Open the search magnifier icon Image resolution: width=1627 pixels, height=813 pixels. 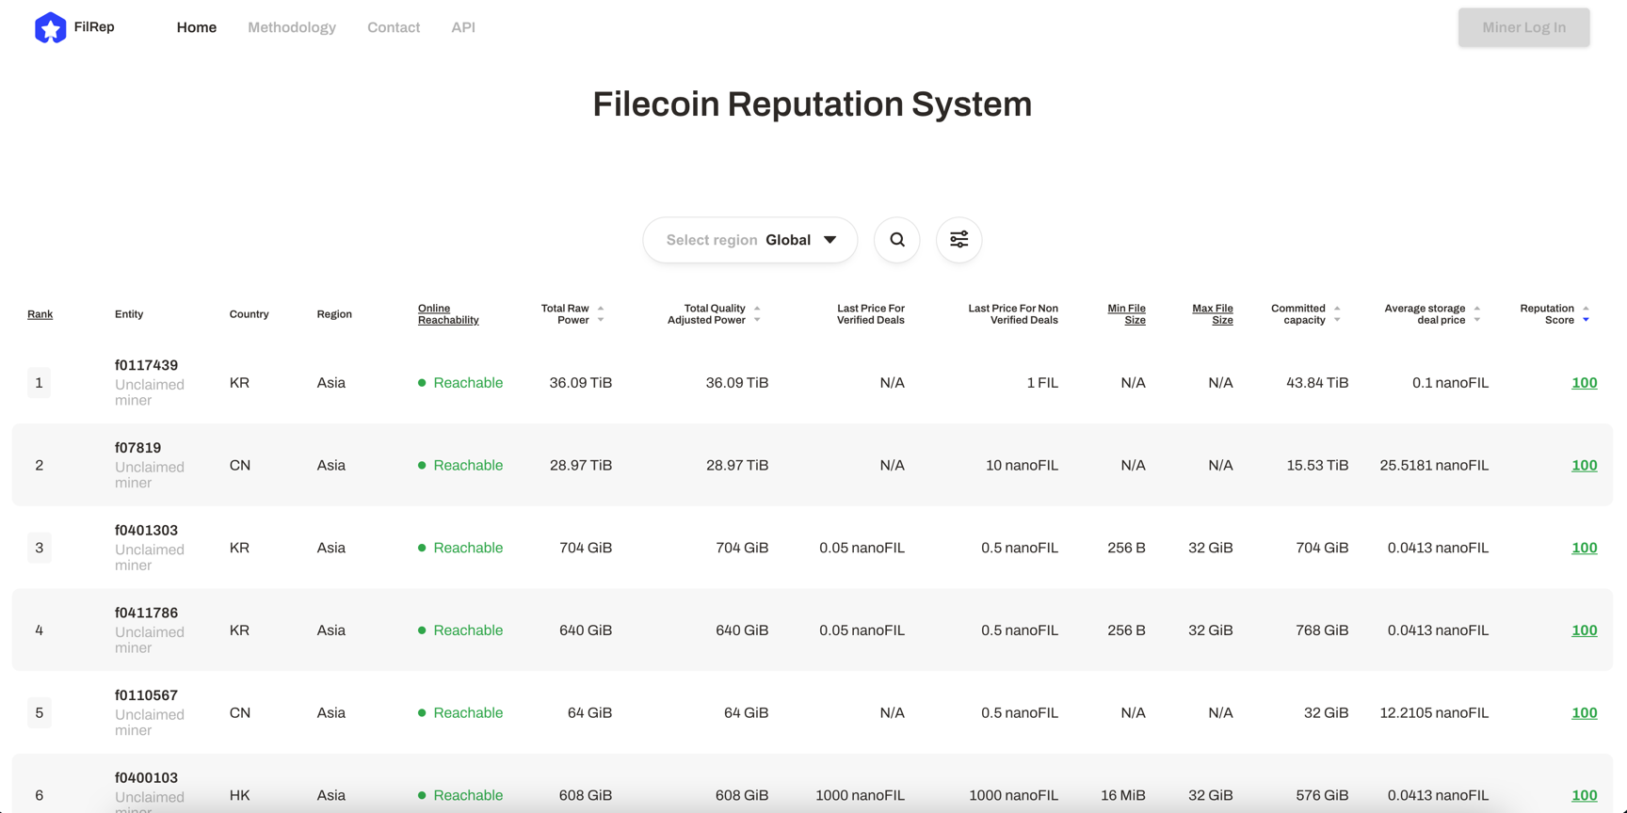[897, 240]
